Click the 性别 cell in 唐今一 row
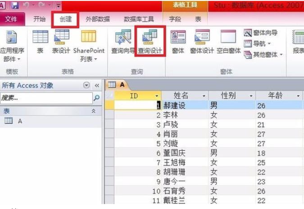 [x=232, y=181]
